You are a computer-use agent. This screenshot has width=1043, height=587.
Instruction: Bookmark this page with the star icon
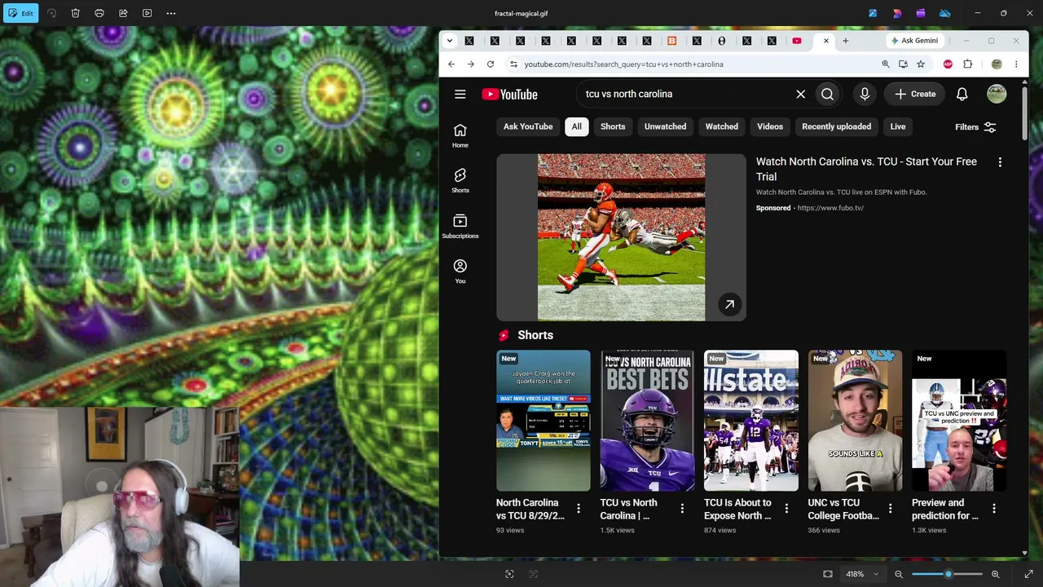[x=921, y=64]
